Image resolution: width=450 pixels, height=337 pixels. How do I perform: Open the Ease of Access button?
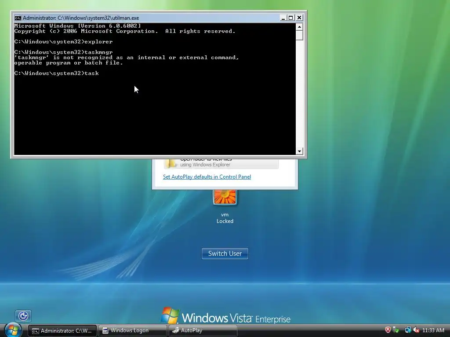tap(23, 316)
